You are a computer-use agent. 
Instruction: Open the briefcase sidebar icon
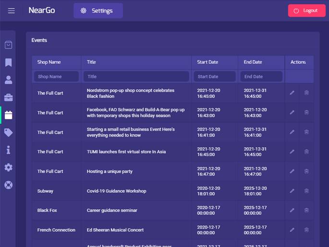[x=9, y=98]
